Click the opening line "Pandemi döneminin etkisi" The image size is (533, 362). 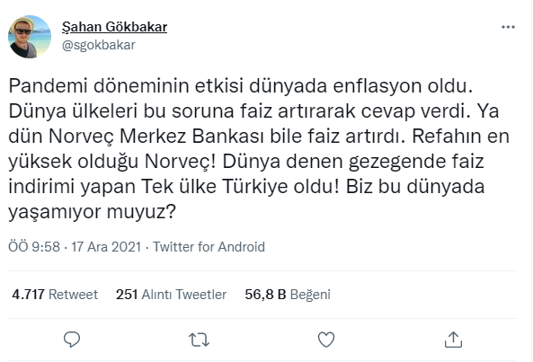(126, 86)
